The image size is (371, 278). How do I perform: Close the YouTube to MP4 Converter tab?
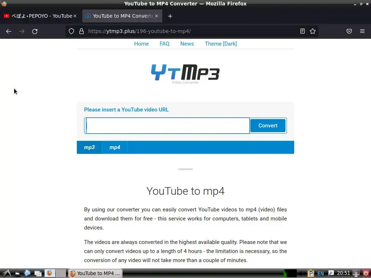tap(157, 16)
